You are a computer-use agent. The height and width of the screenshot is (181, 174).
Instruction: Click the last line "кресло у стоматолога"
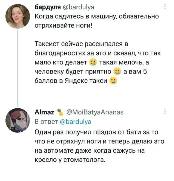tap(70, 160)
